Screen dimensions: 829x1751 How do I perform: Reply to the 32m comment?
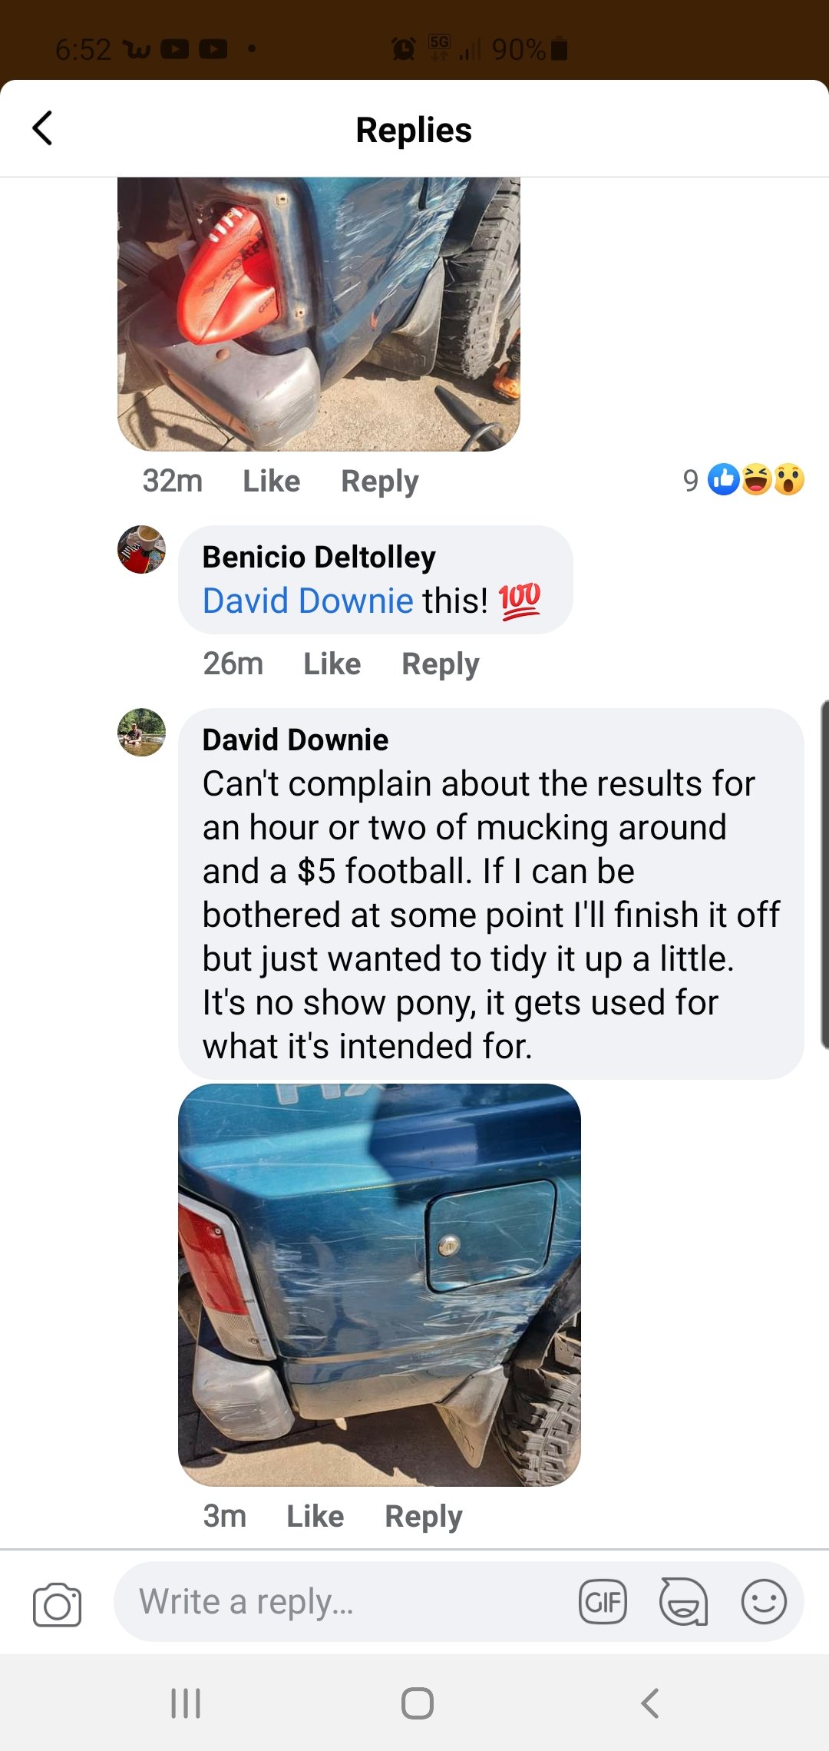point(380,482)
